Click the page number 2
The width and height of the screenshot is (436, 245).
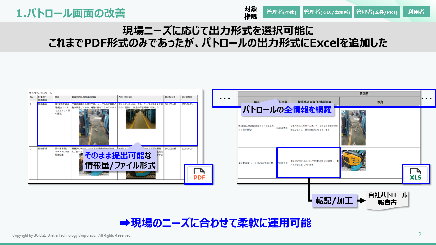pos(420,234)
